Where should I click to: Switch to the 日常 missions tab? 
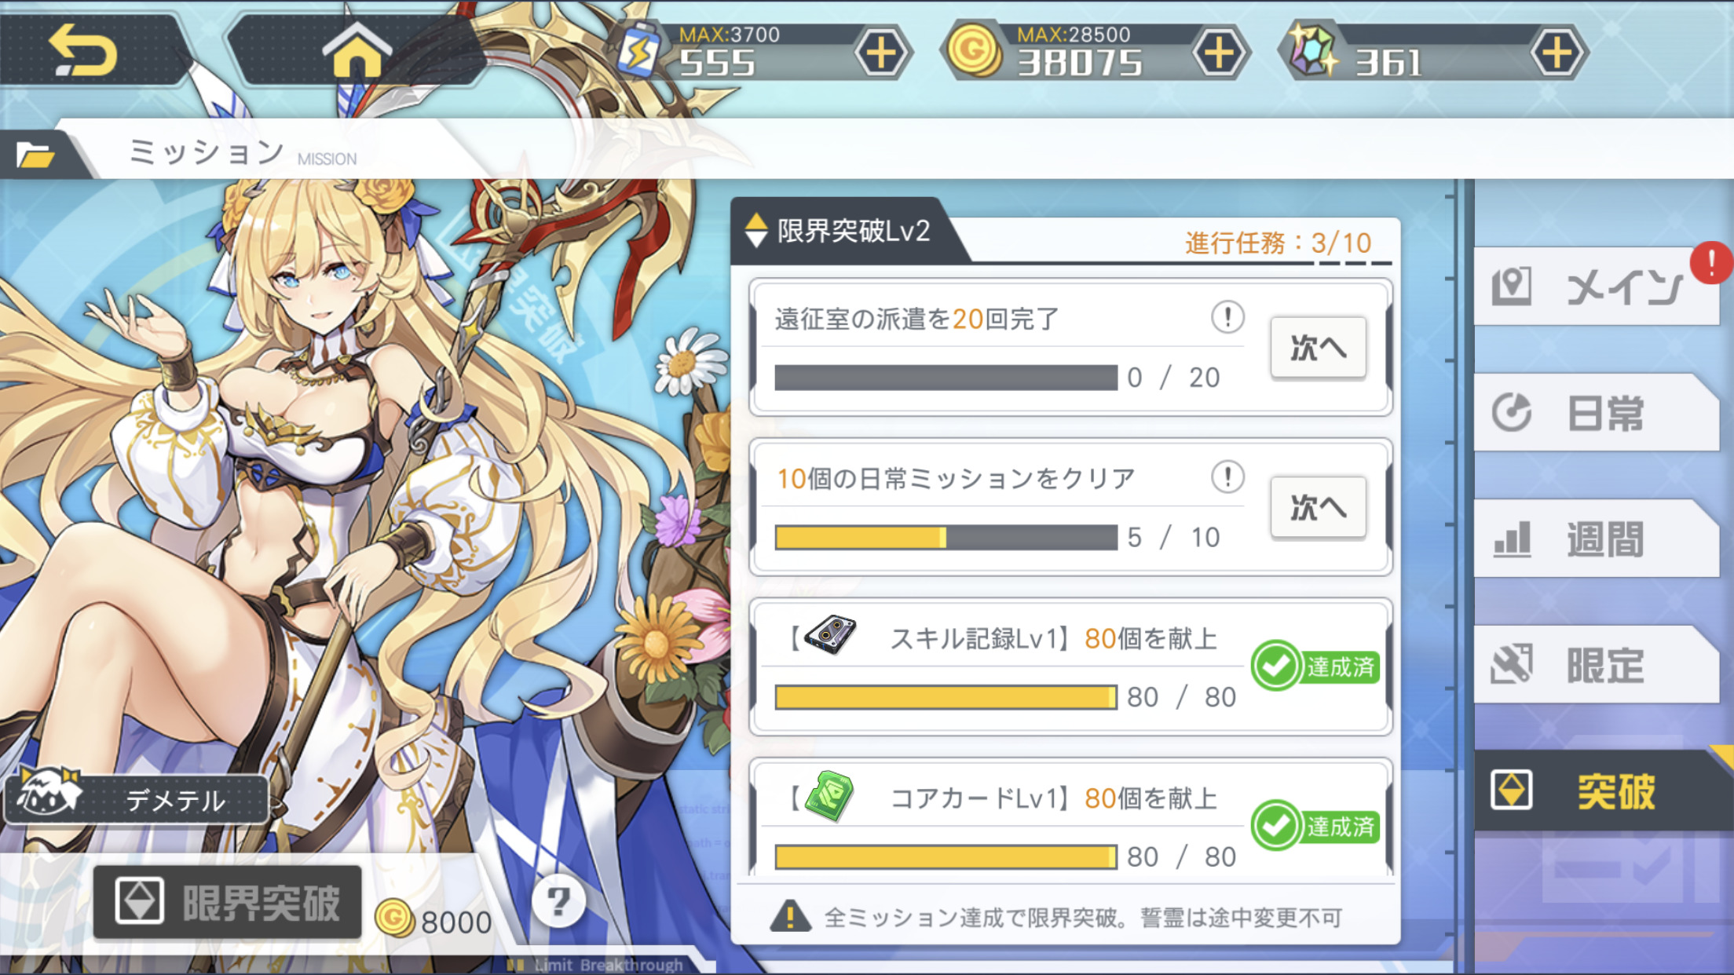1597,413
